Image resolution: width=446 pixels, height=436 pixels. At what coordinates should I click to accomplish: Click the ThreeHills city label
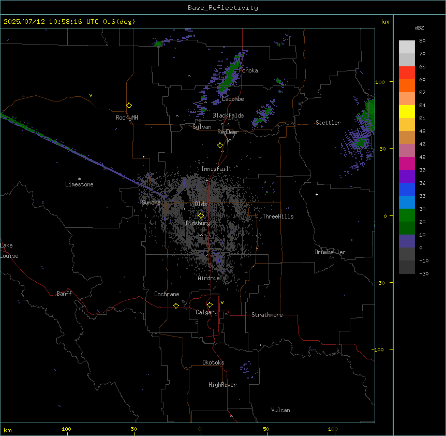point(278,216)
